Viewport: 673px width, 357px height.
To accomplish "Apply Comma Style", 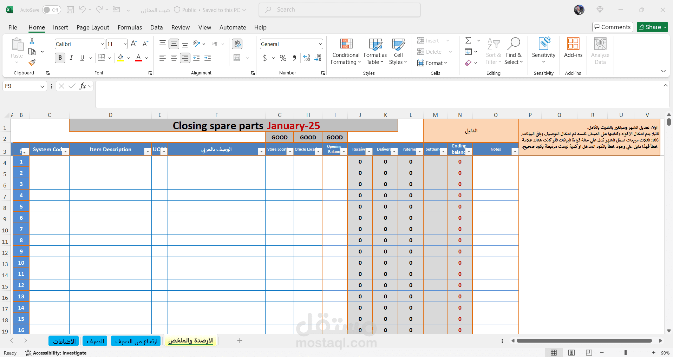I will (x=294, y=58).
